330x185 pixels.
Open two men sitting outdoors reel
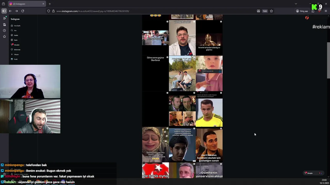[x=182, y=73]
